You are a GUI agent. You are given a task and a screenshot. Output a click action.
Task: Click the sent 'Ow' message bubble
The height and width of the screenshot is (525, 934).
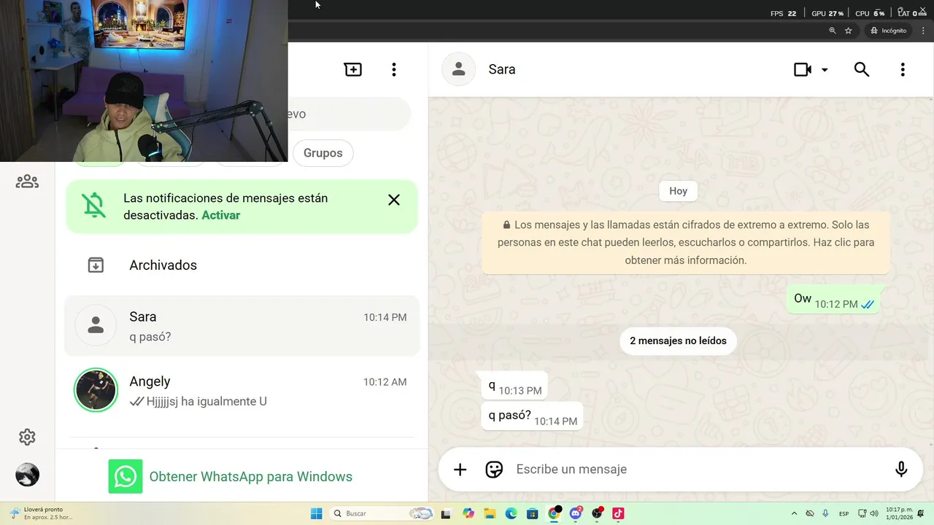click(x=833, y=300)
